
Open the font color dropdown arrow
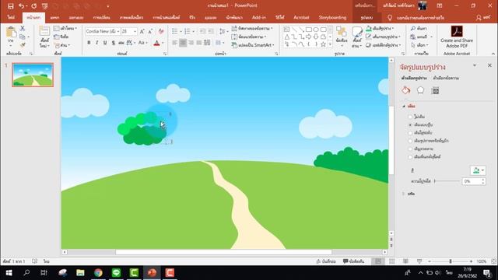click(163, 43)
